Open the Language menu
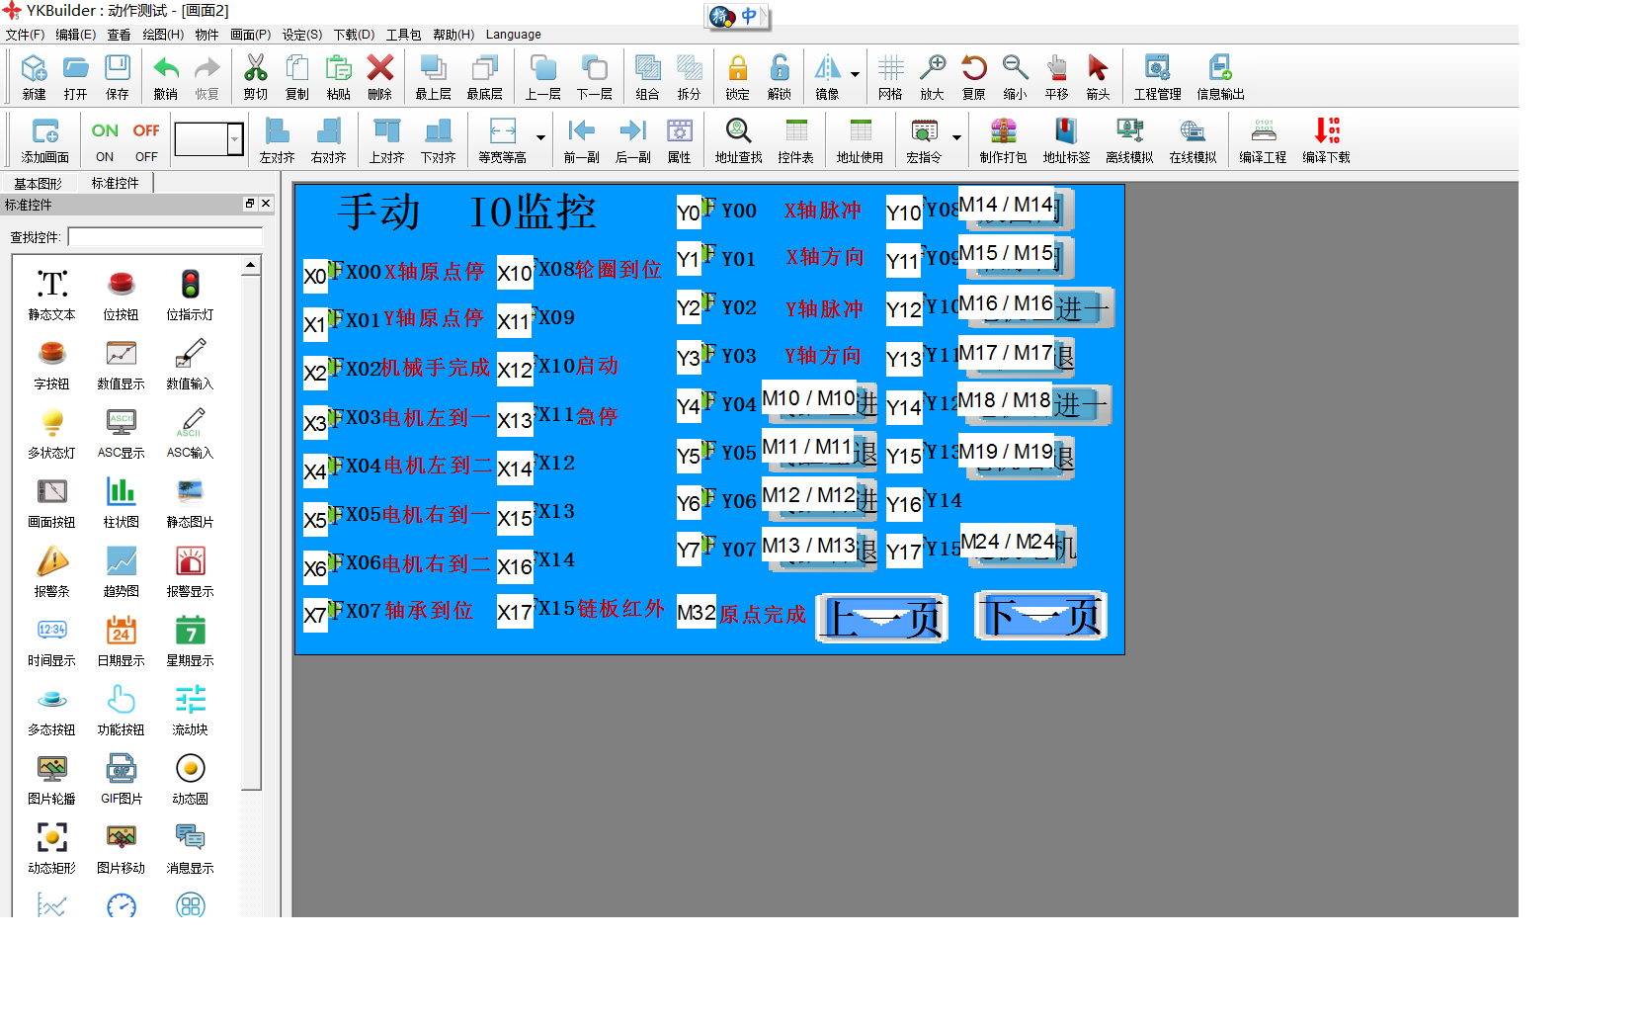 513,35
